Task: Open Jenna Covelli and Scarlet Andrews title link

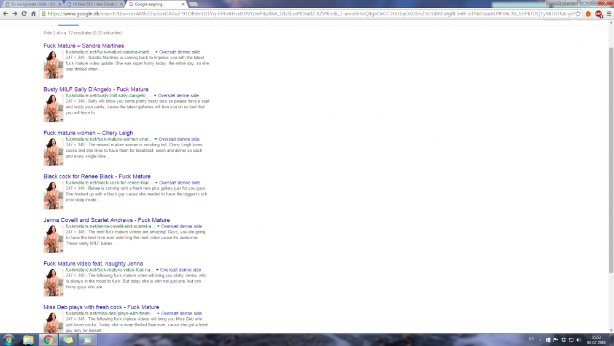Action: coord(106,220)
